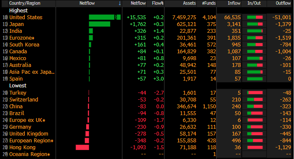
Task: Click the Germany In/Out ratio bar
Action: click(x=255, y=127)
